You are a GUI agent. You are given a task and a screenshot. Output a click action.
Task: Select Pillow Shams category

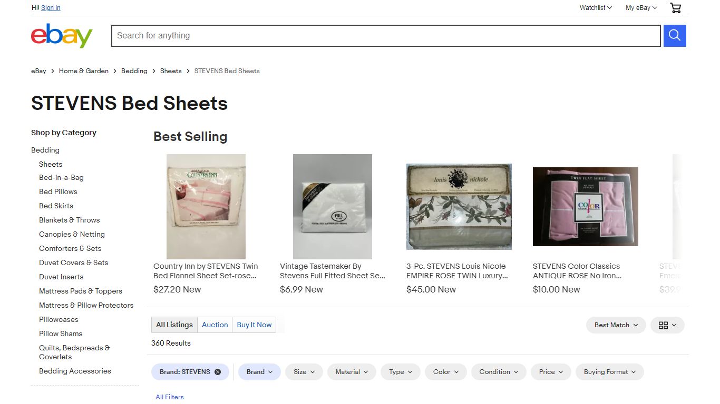pyautogui.click(x=61, y=334)
